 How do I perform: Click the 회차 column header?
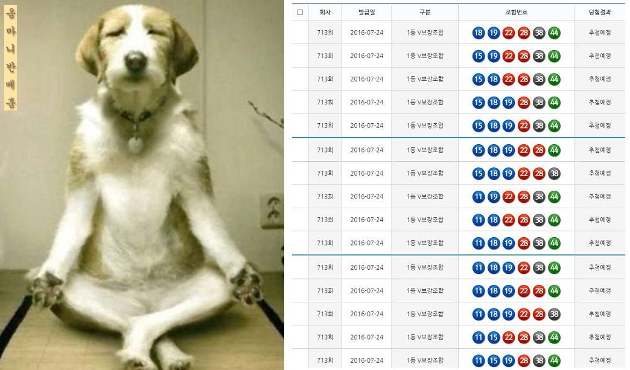pyautogui.click(x=325, y=12)
